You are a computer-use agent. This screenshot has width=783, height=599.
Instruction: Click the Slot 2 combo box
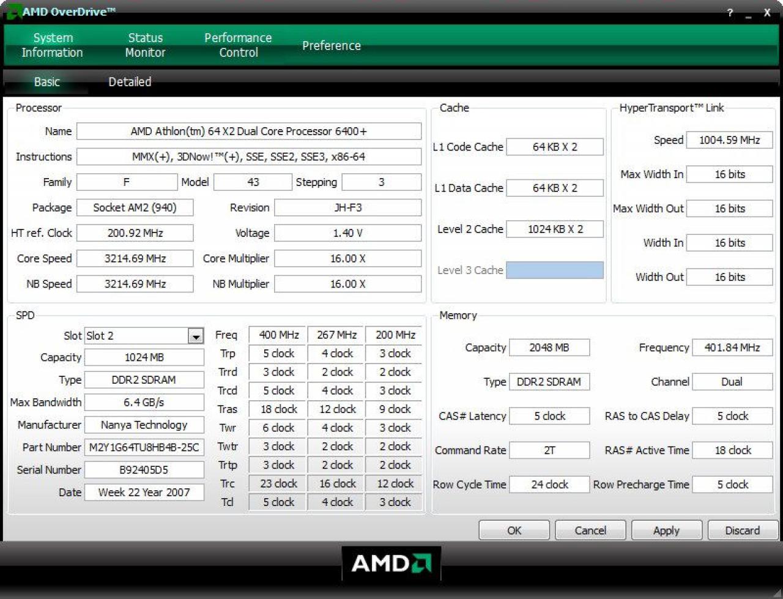144,336
